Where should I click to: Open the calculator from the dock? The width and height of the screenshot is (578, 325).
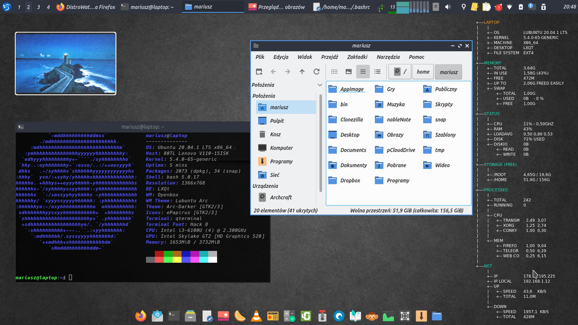[x=289, y=316]
